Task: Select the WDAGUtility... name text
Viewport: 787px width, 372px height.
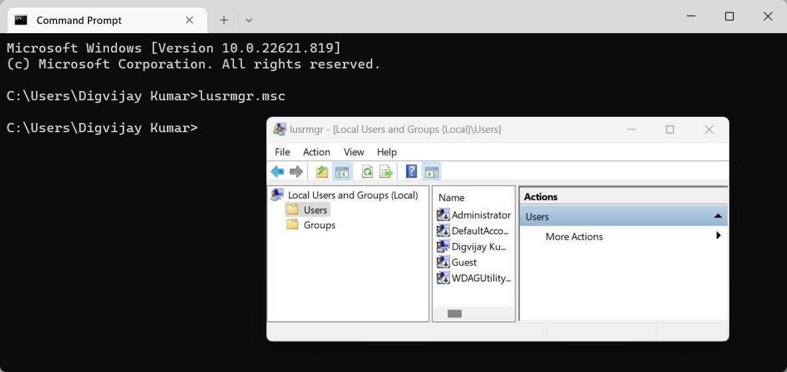Action: [x=481, y=278]
